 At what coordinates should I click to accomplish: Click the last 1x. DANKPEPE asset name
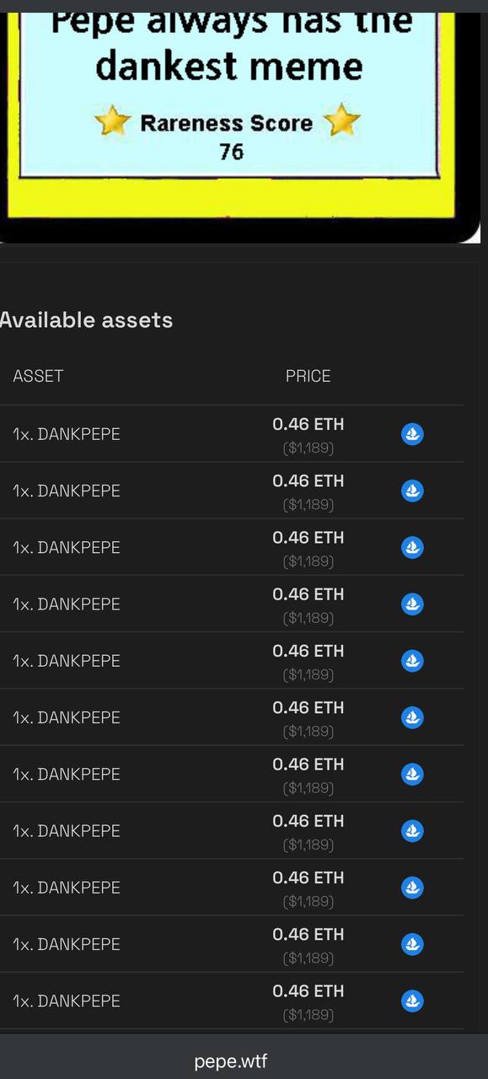(67, 1001)
